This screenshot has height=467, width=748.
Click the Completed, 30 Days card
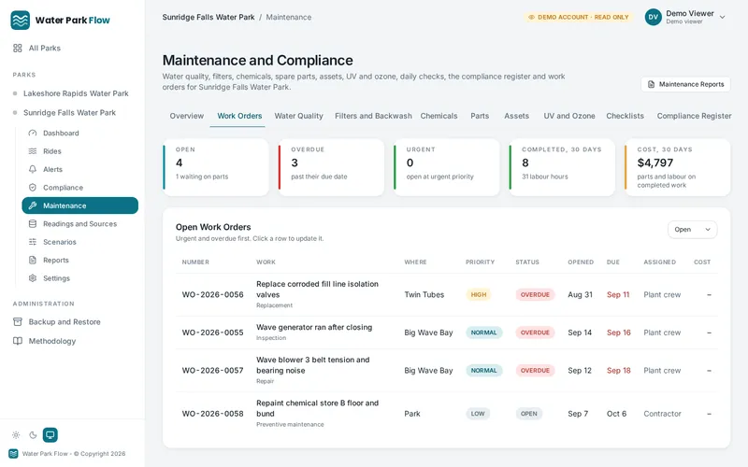click(x=562, y=167)
